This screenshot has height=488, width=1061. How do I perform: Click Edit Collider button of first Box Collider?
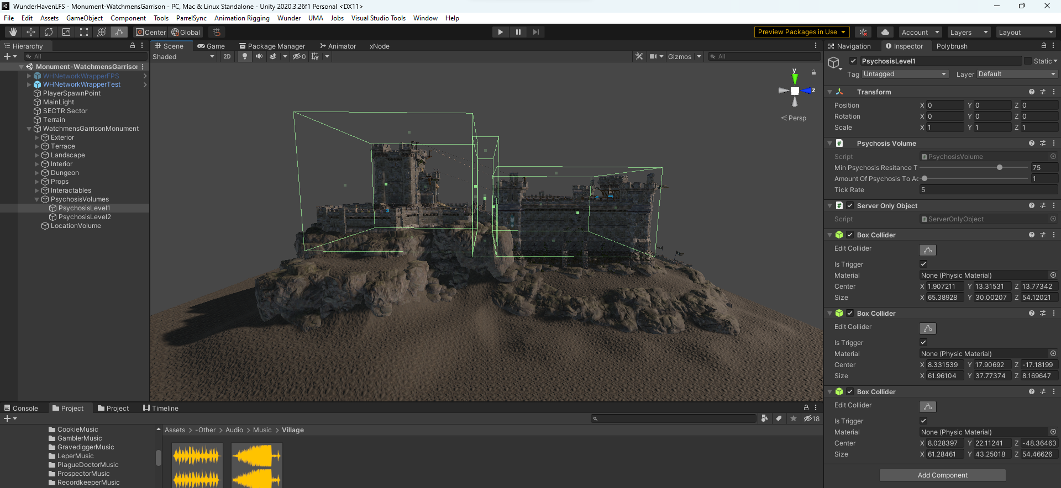coord(927,250)
